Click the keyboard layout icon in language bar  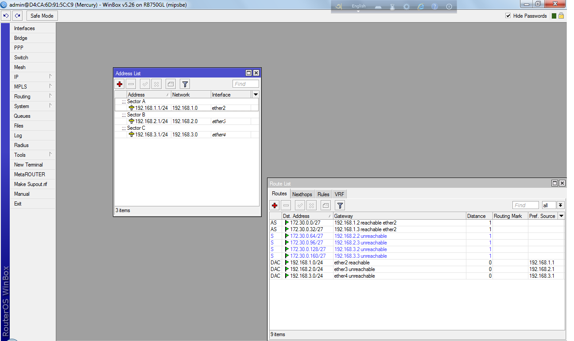pyautogui.click(x=378, y=7)
